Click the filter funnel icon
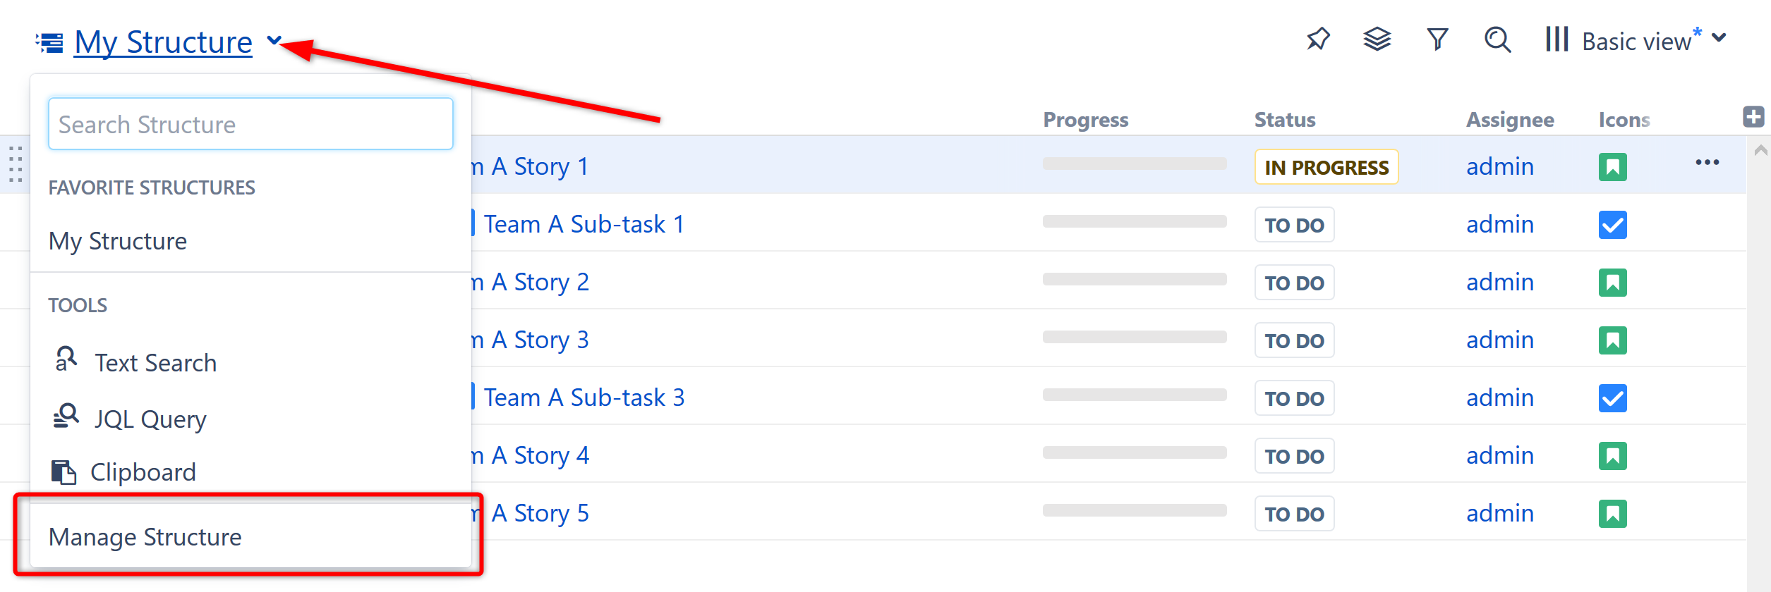The width and height of the screenshot is (1771, 592). [x=1437, y=39]
